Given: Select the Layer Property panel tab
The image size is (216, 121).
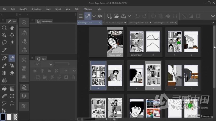Looking at the screenshot, I should click(45, 22).
